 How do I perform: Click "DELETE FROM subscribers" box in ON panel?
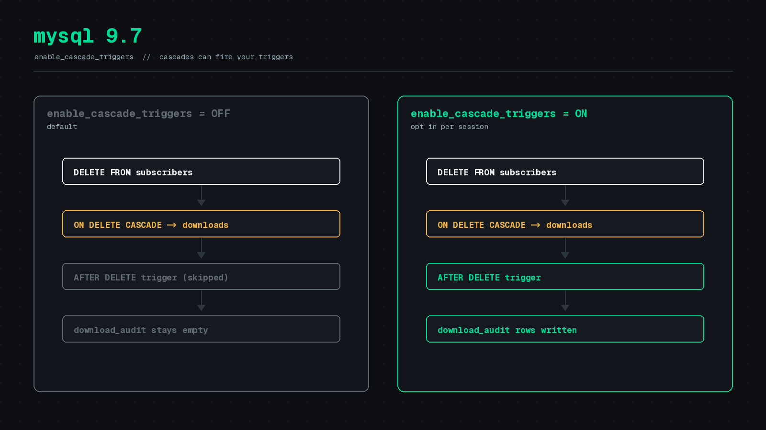point(565,172)
